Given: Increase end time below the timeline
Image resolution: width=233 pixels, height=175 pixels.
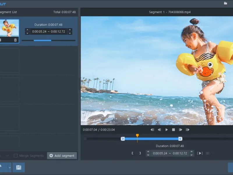Looking at the screenshot, I should [192, 151].
